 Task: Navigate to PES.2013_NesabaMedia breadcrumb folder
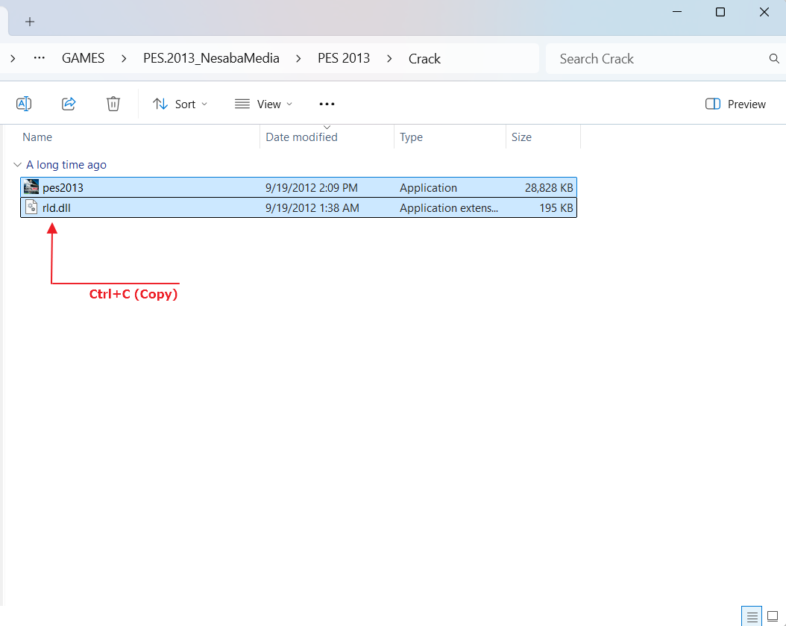pyautogui.click(x=211, y=59)
